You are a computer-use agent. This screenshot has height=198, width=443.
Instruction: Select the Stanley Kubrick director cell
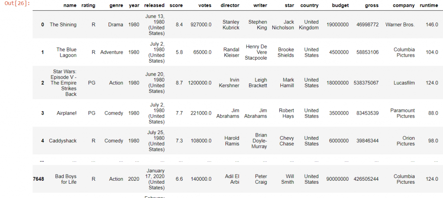pos(231,25)
